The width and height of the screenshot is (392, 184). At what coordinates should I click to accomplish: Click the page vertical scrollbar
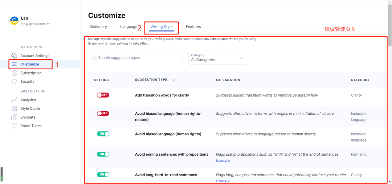pos(389,22)
